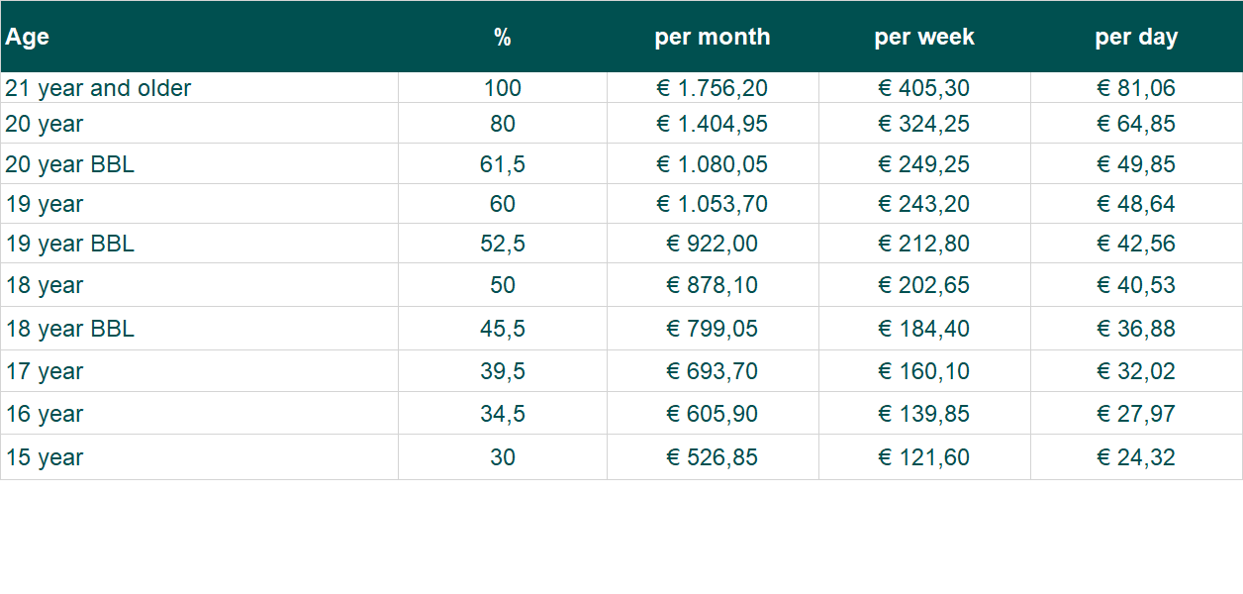Screen dimensions: 1243x594
Task: Click the € 878,10 monthly amount
Action: point(712,285)
